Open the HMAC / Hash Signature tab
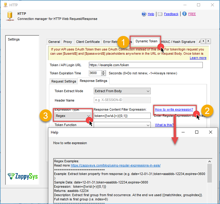This screenshot has height=204, width=220. [x=178, y=42]
